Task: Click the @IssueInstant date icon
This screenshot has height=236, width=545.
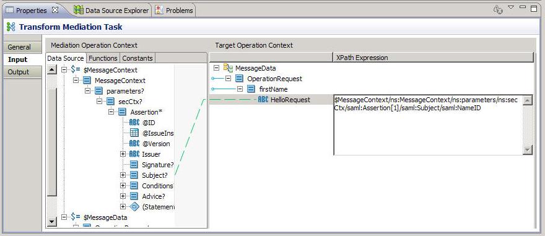Action: tap(134, 133)
